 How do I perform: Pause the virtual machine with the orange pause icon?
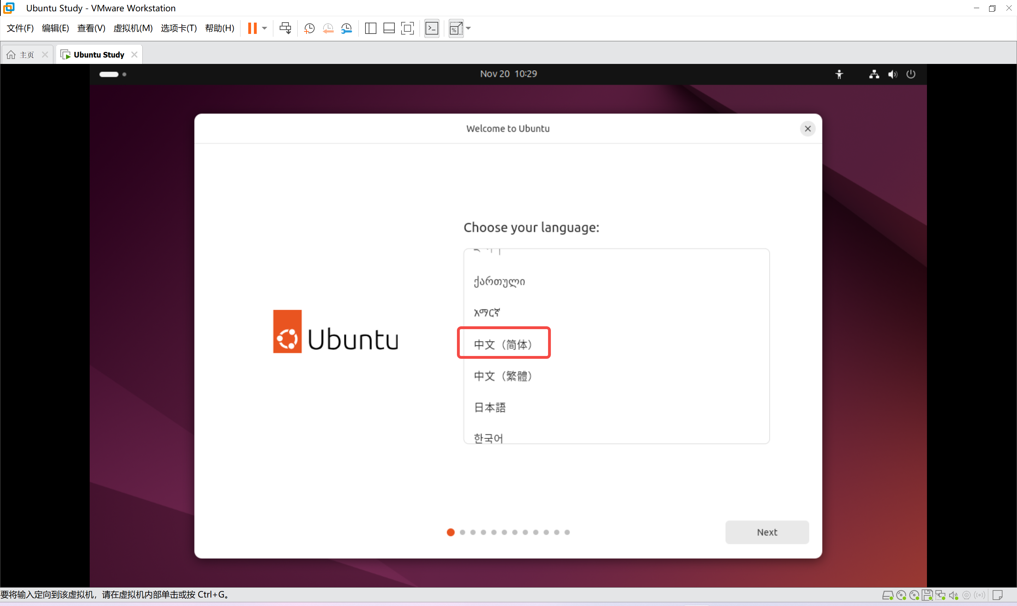click(252, 28)
